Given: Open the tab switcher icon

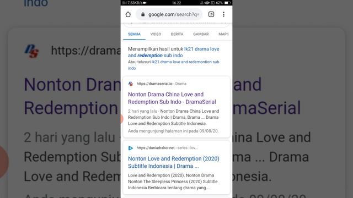Looking at the screenshot, I should [211, 14].
